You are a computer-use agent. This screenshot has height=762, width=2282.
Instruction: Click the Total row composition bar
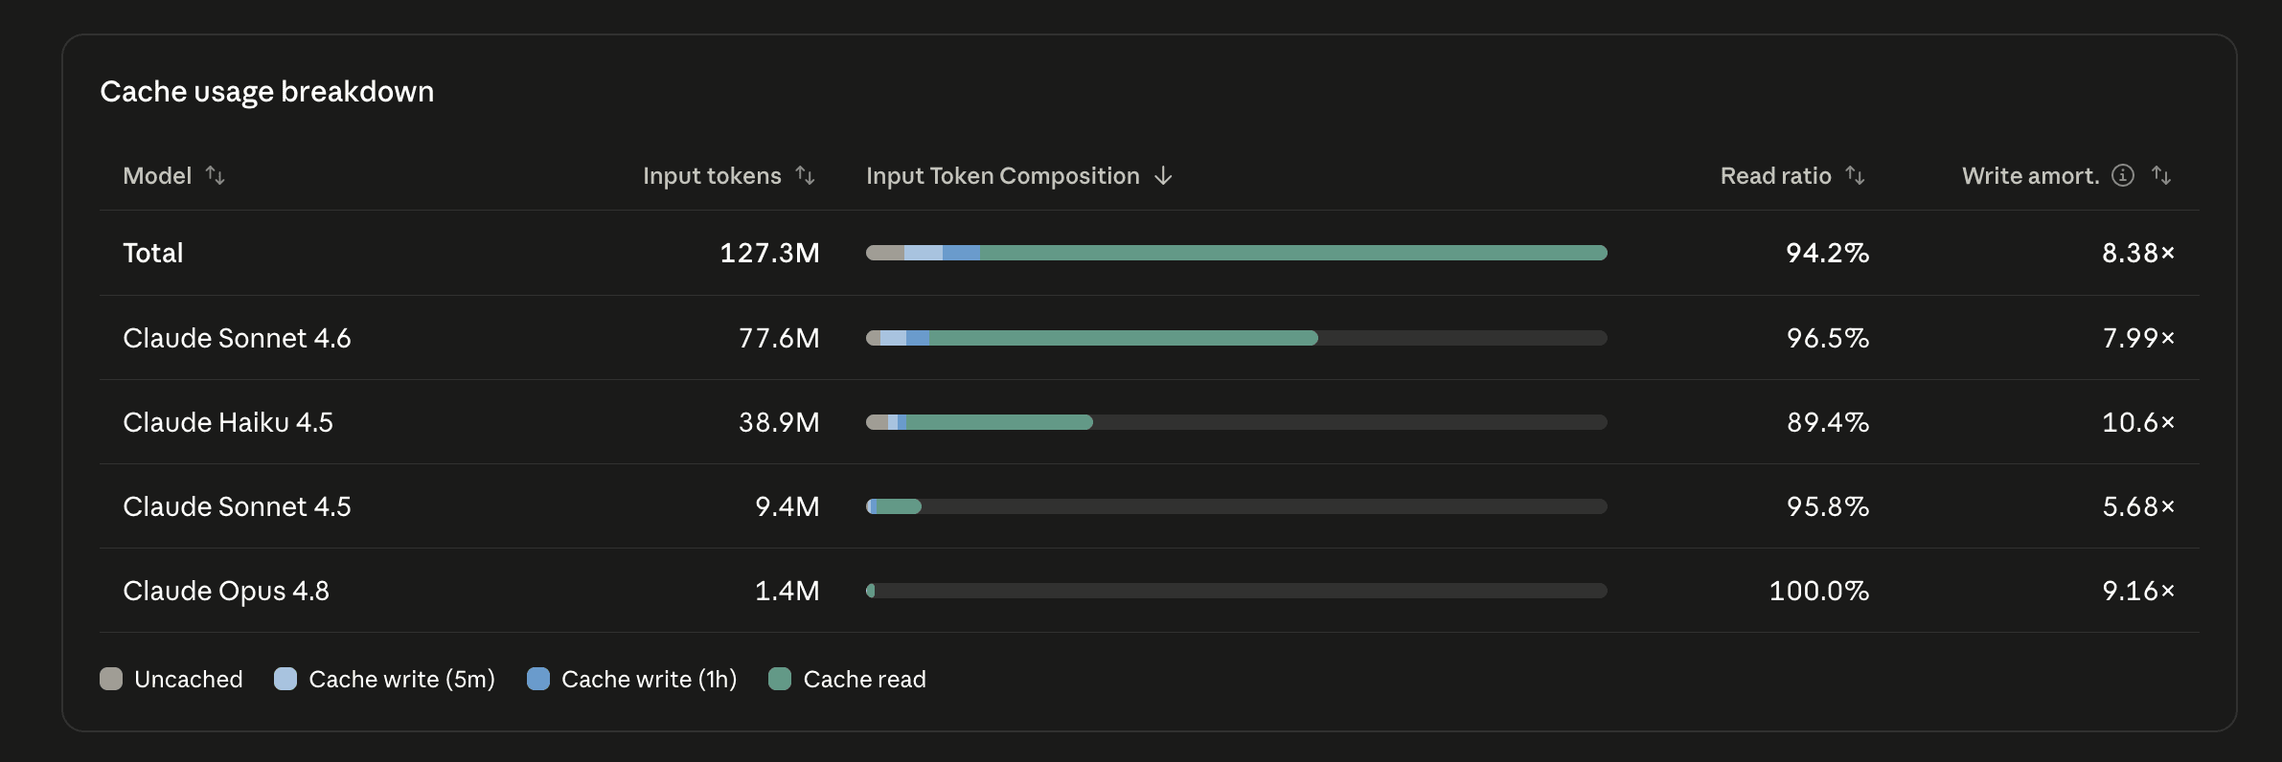(1237, 253)
